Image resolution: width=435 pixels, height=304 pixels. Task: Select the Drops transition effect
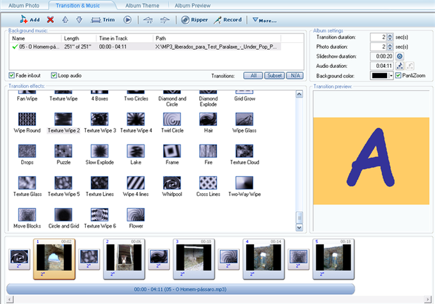[x=27, y=155]
